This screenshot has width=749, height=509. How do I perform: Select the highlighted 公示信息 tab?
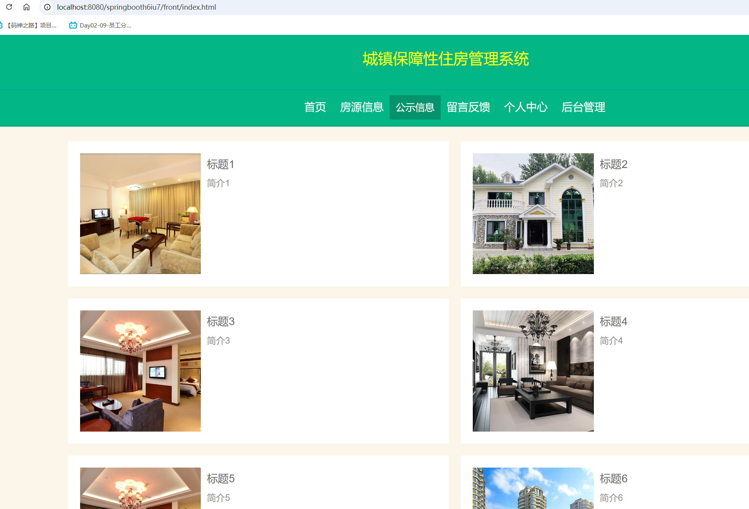click(415, 107)
